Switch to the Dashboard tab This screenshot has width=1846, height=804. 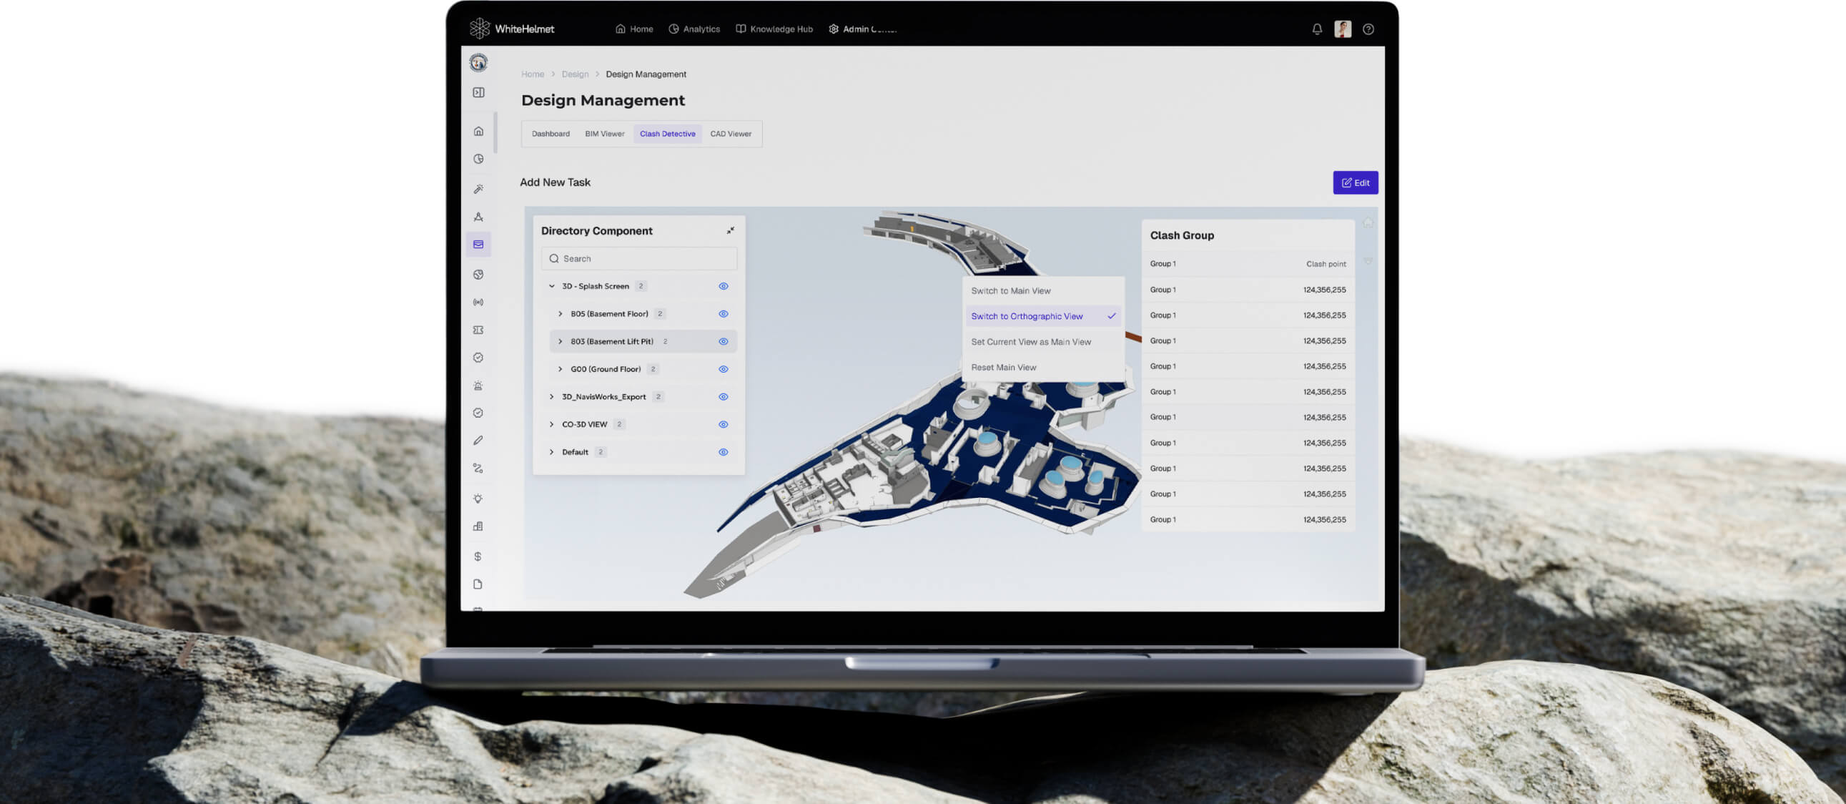pyautogui.click(x=551, y=134)
